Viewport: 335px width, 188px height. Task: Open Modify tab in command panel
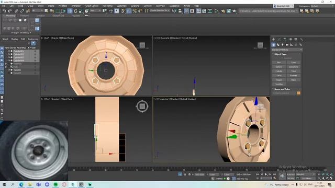[x=279, y=39]
